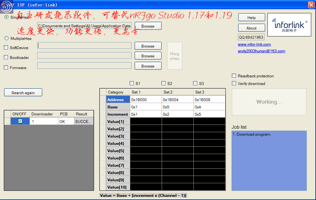Tick the Bootloader checkbox
Viewport: 316px width, 200px height.
coord(6,57)
